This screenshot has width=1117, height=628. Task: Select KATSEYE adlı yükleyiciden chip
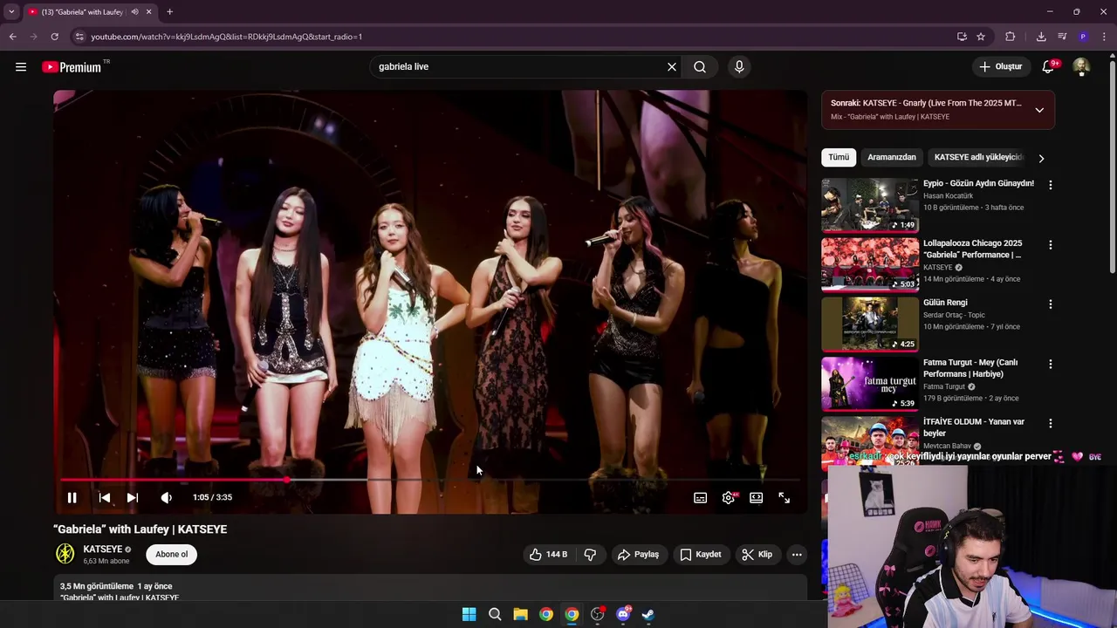[x=977, y=157]
